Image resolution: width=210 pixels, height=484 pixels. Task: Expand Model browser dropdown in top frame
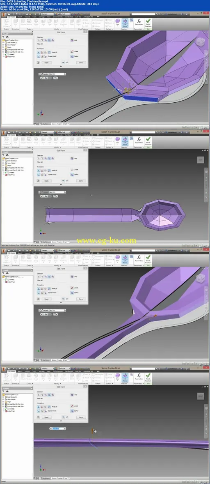(x=6, y=34)
